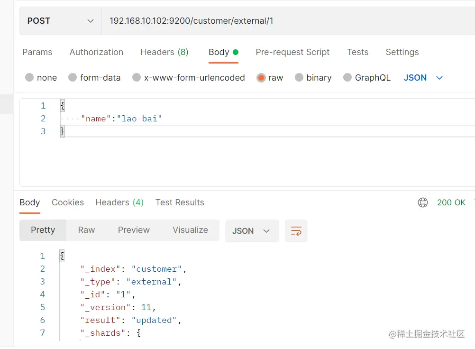
Task: Select the none body type radio
Action: (29, 78)
